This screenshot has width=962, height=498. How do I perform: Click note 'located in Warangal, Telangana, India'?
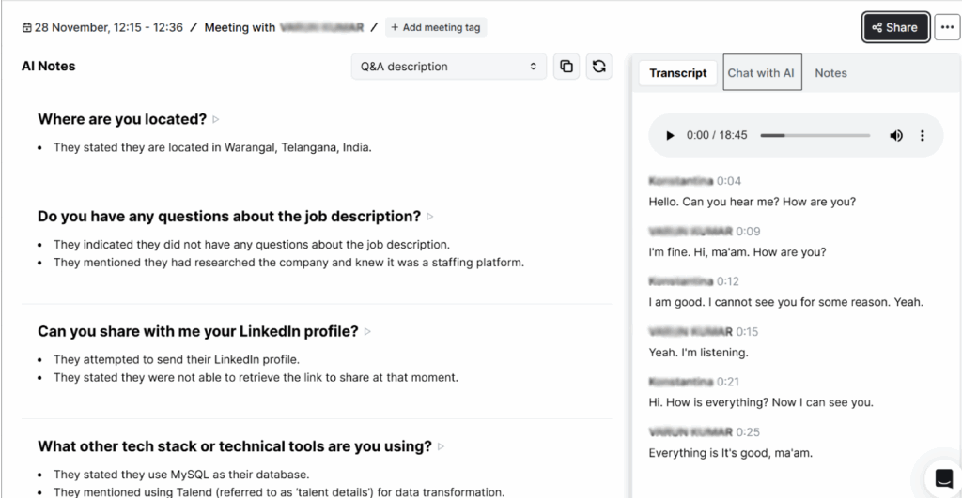tap(212, 147)
